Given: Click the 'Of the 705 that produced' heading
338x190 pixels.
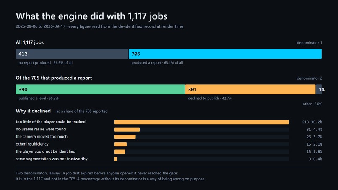Looking at the screenshot, I should click(54, 78).
